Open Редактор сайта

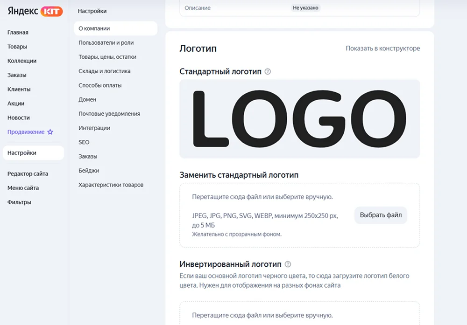[28, 173]
